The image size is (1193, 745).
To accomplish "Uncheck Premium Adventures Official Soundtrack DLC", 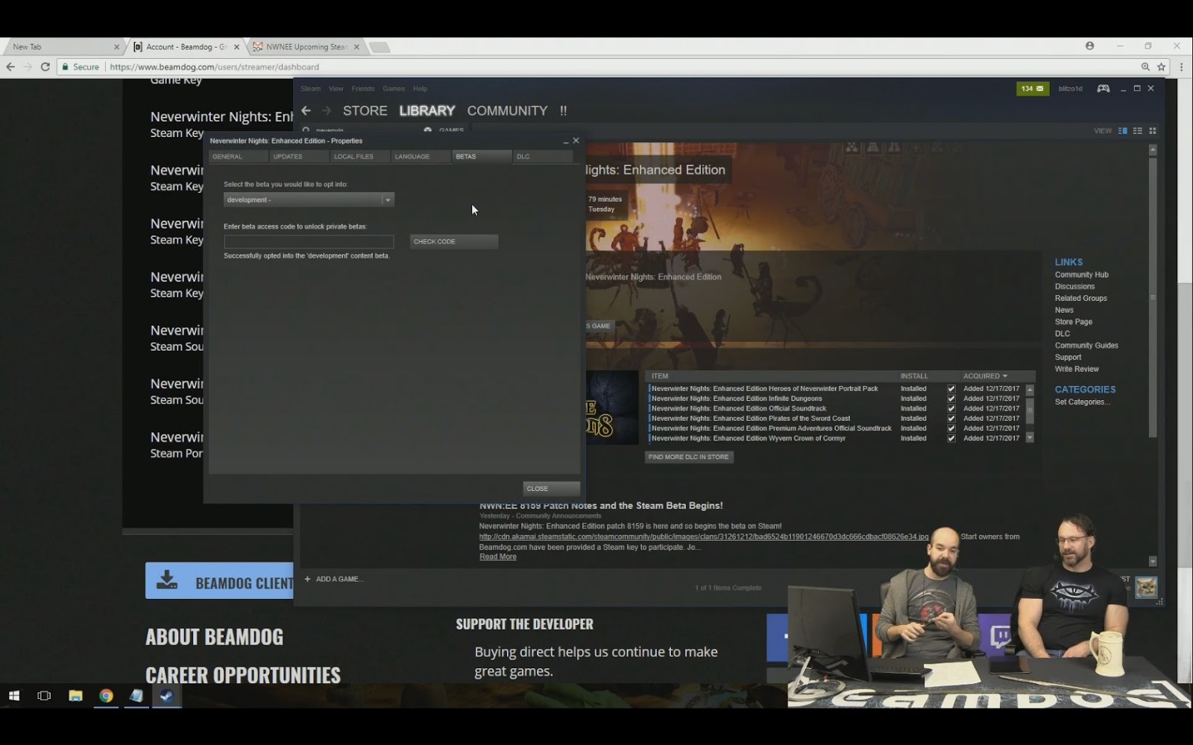I will pyautogui.click(x=951, y=428).
